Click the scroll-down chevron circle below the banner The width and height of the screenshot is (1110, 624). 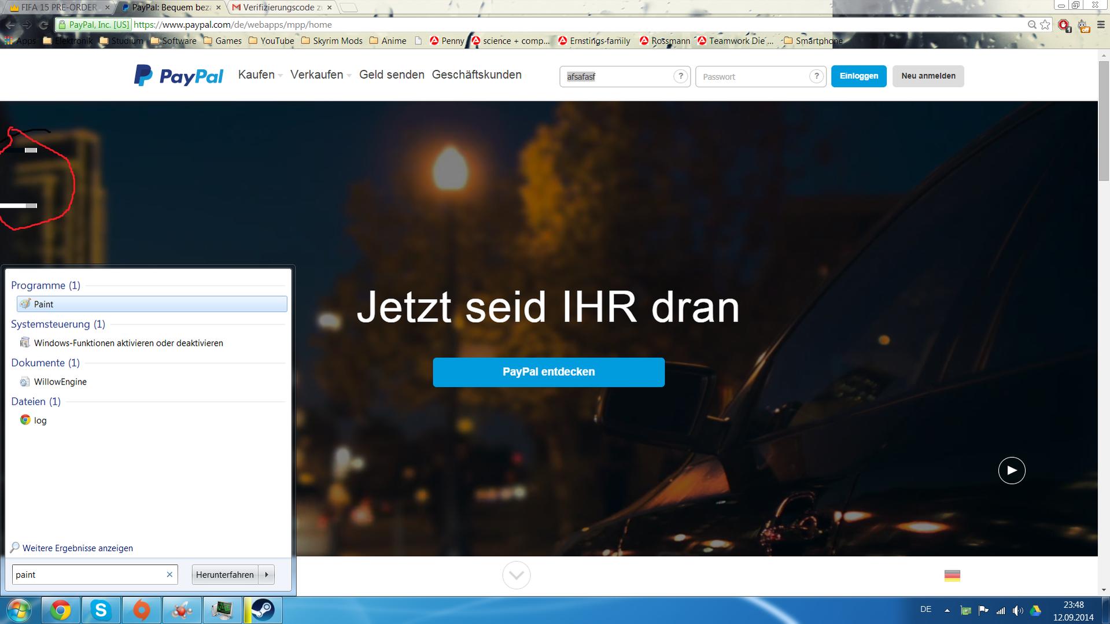(x=517, y=575)
